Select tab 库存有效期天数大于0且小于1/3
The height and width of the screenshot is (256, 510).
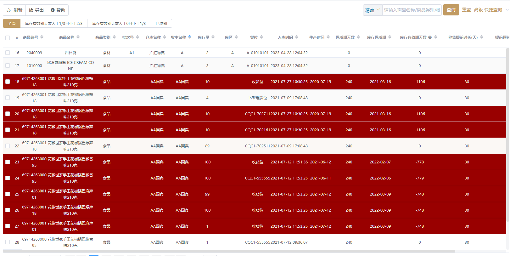119,23
